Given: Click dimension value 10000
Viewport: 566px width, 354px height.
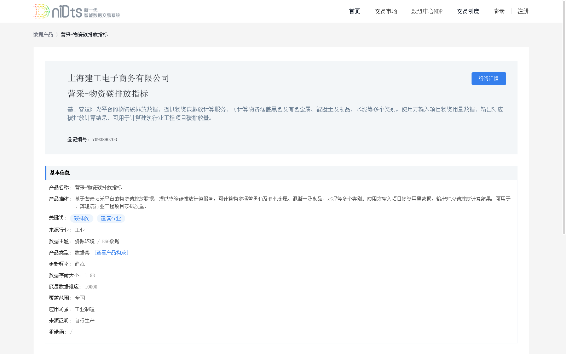Looking at the screenshot, I should pos(91,287).
